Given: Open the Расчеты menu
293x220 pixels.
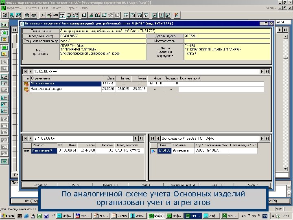Looking at the screenshot, I should [32, 8].
